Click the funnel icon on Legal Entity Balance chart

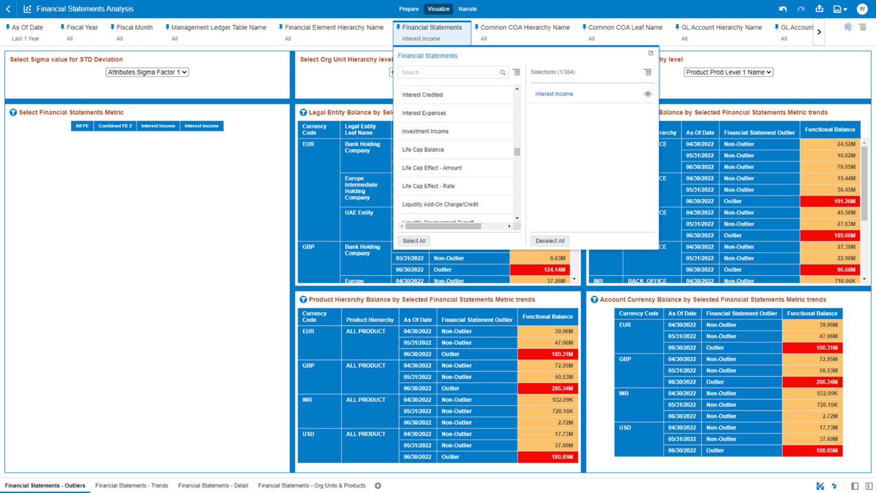click(303, 112)
